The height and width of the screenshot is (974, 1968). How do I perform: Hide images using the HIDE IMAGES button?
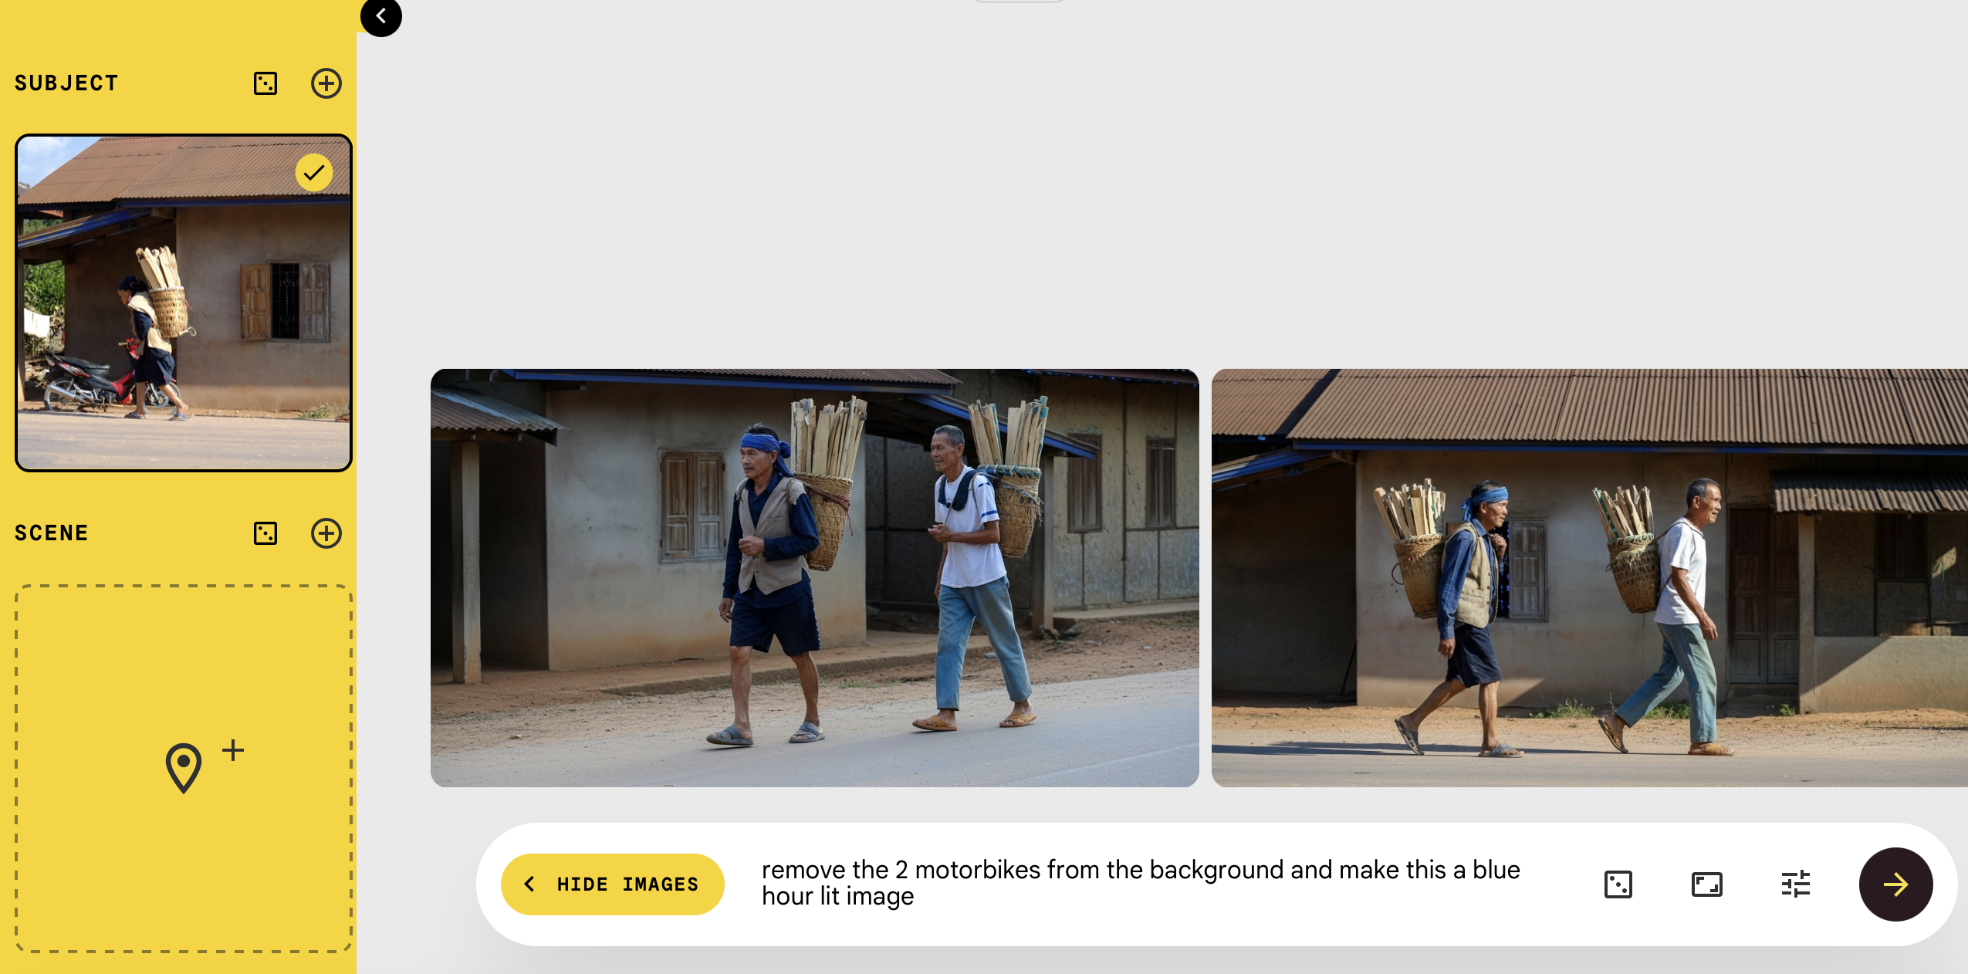tap(613, 884)
